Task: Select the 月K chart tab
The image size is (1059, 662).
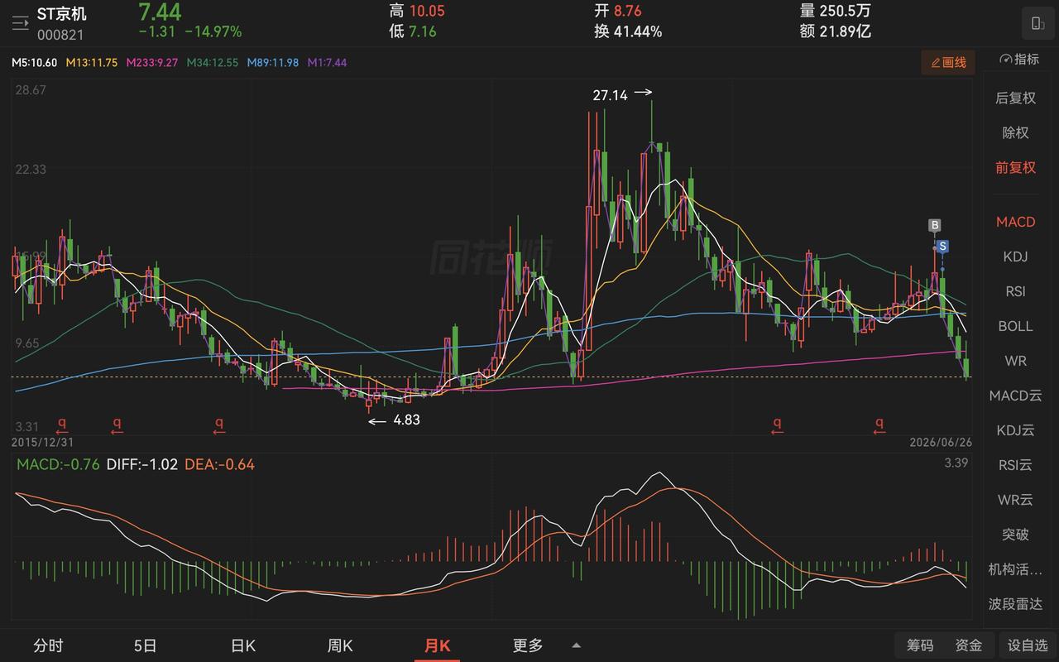Action: tap(437, 645)
